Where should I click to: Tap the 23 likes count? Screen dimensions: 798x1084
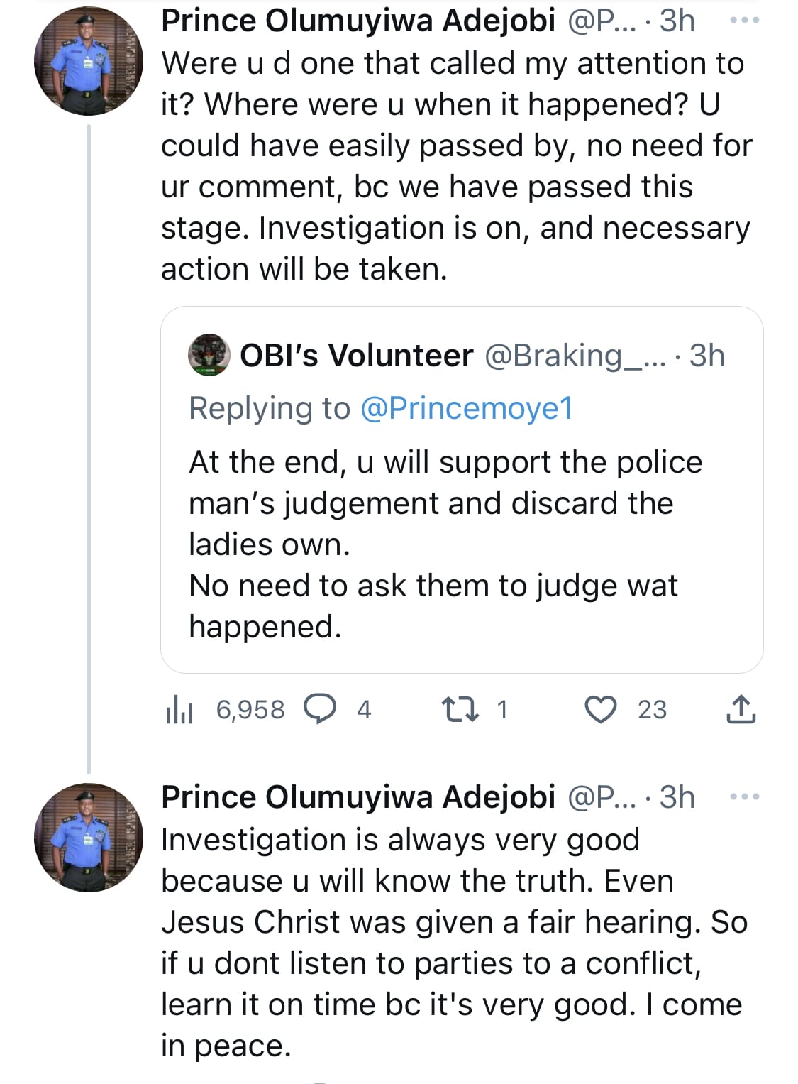pos(652,709)
